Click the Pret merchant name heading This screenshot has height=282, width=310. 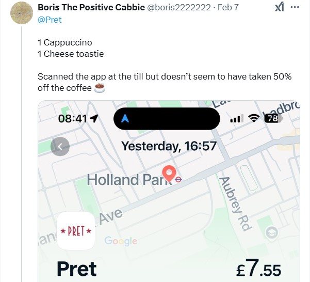click(x=76, y=269)
